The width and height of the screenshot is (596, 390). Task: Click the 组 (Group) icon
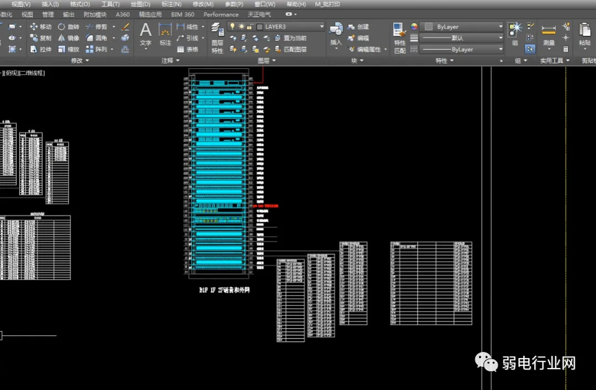point(515,34)
